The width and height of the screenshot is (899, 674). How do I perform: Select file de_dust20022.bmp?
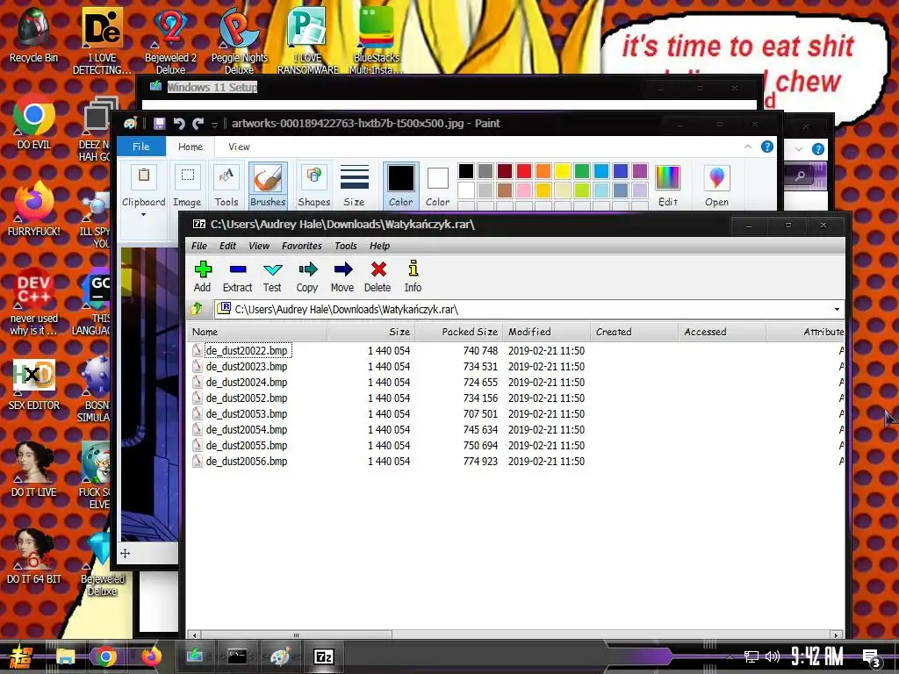click(247, 351)
